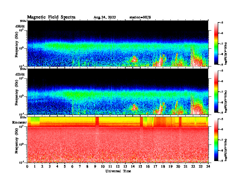This screenshot has width=248, height=191.
Task: Click the log PSD unit label beside dH/dt color bar
Action: point(226,53)
